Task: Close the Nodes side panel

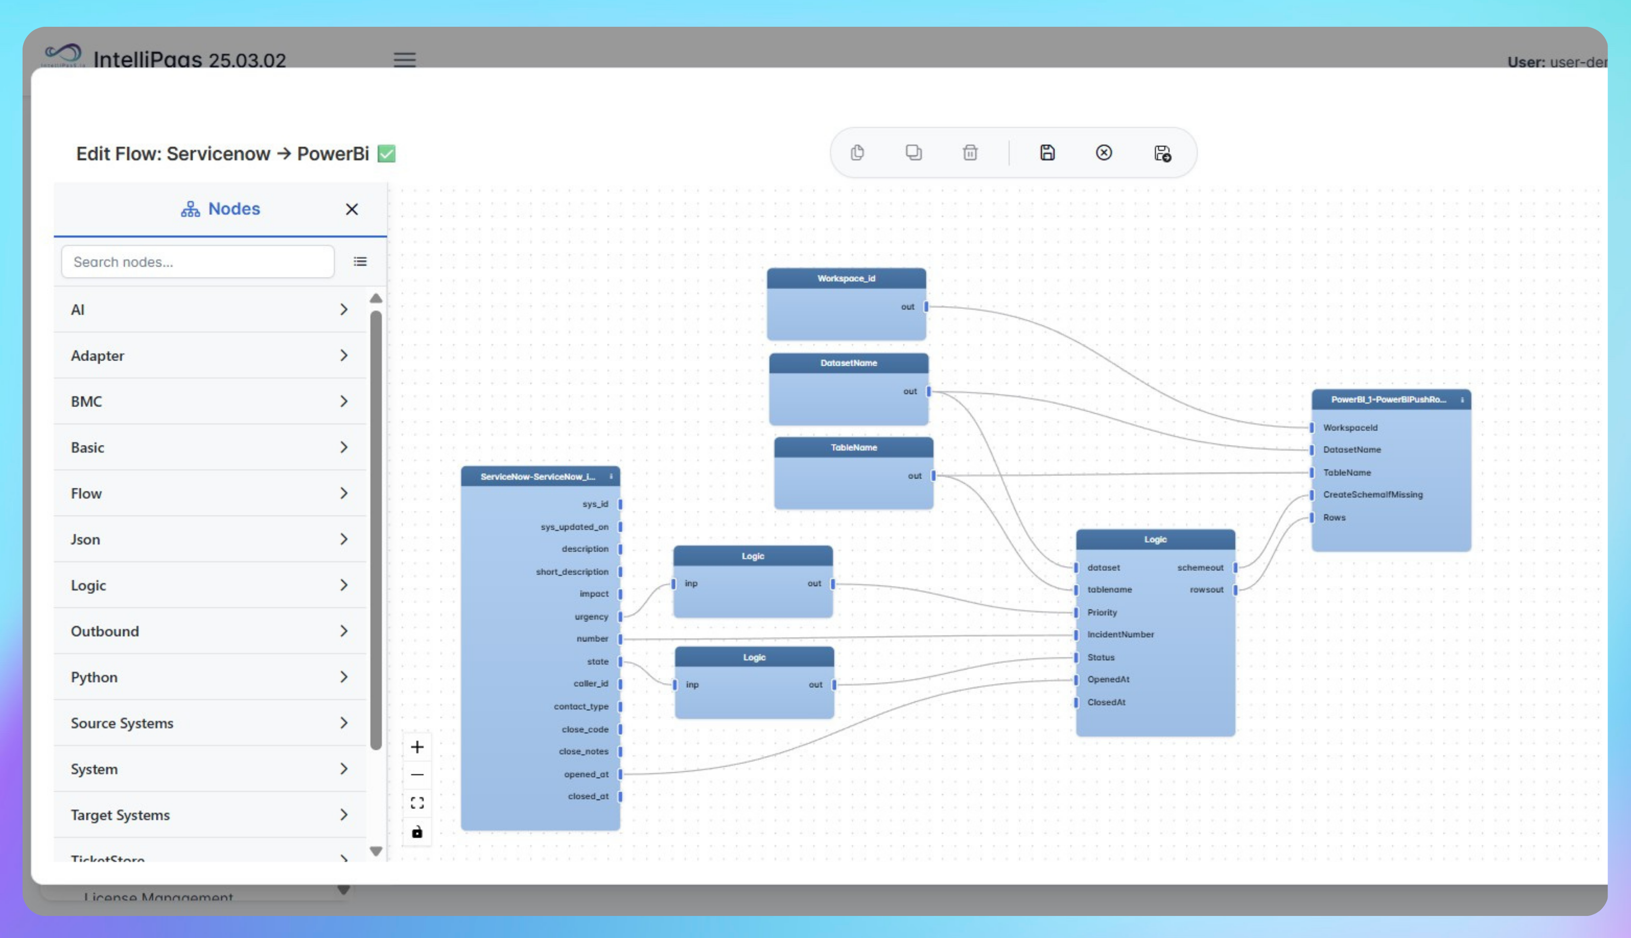Action: coord(351,209)
